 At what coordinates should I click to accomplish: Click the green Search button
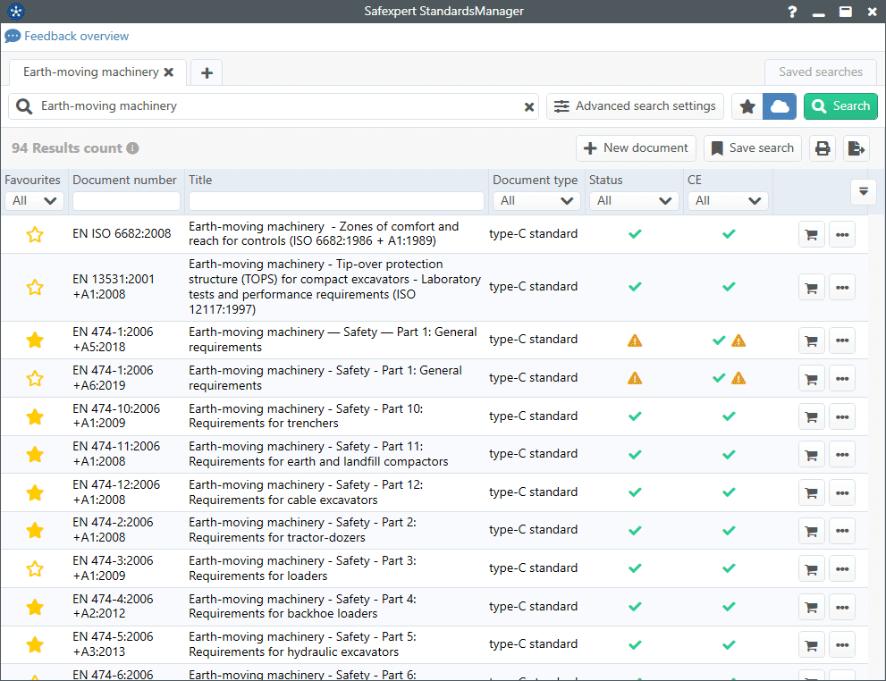pos(840,106)
